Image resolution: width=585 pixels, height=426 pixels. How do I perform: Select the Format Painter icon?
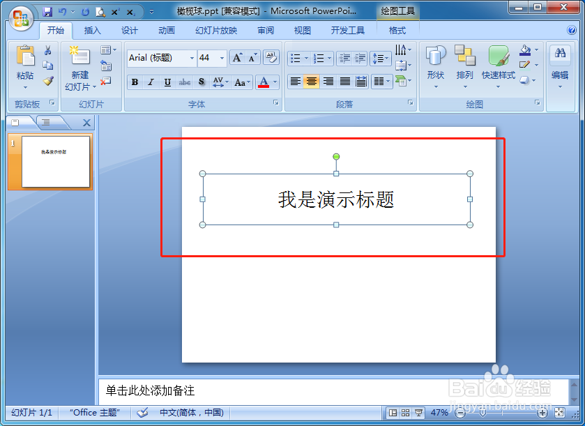coord(50,81)
